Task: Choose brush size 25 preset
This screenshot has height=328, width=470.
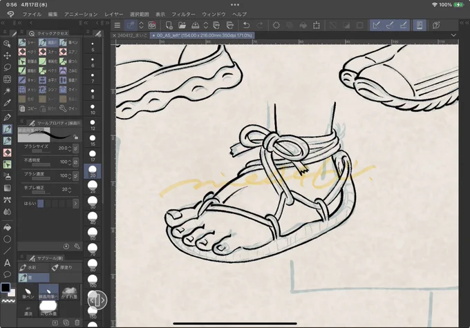Action: click(x=93, y=186)
